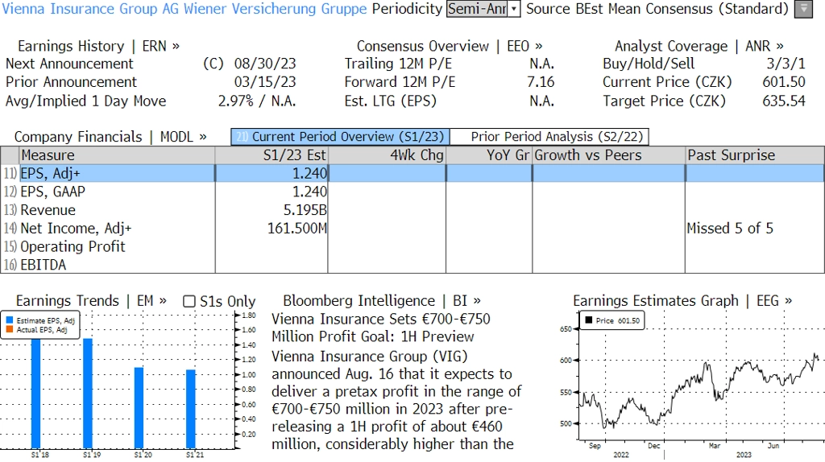Click the S1 19 EPS bar
825x462 pixels.
click(88, 393)
